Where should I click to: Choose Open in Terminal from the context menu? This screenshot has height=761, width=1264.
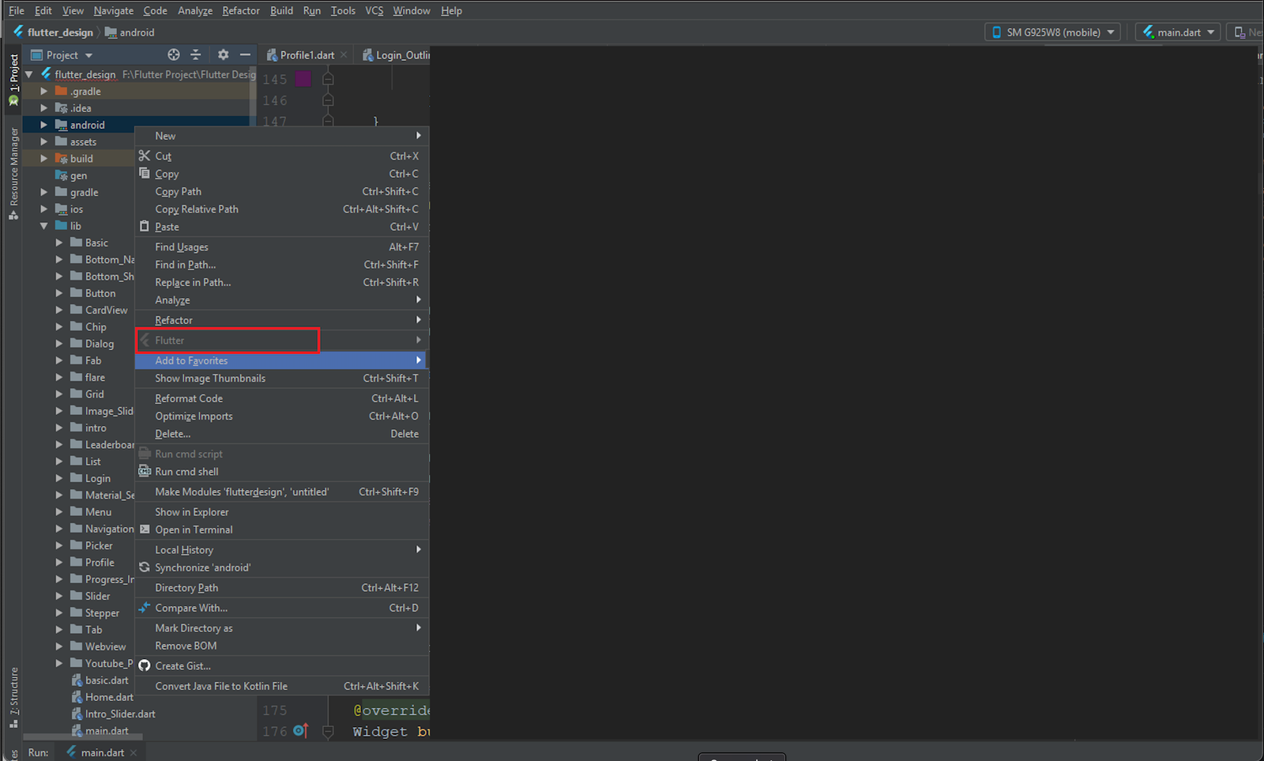click(194, 529)
